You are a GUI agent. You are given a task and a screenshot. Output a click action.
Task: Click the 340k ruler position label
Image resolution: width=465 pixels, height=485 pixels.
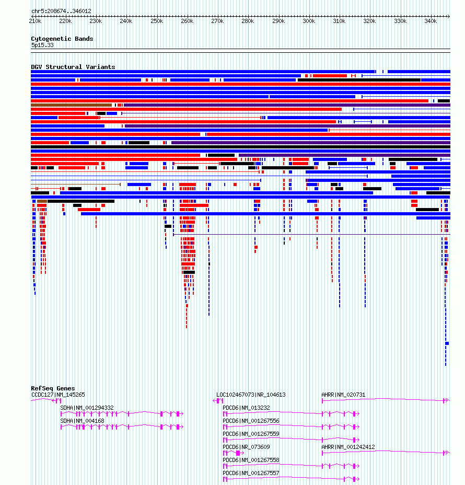(431, 21)
